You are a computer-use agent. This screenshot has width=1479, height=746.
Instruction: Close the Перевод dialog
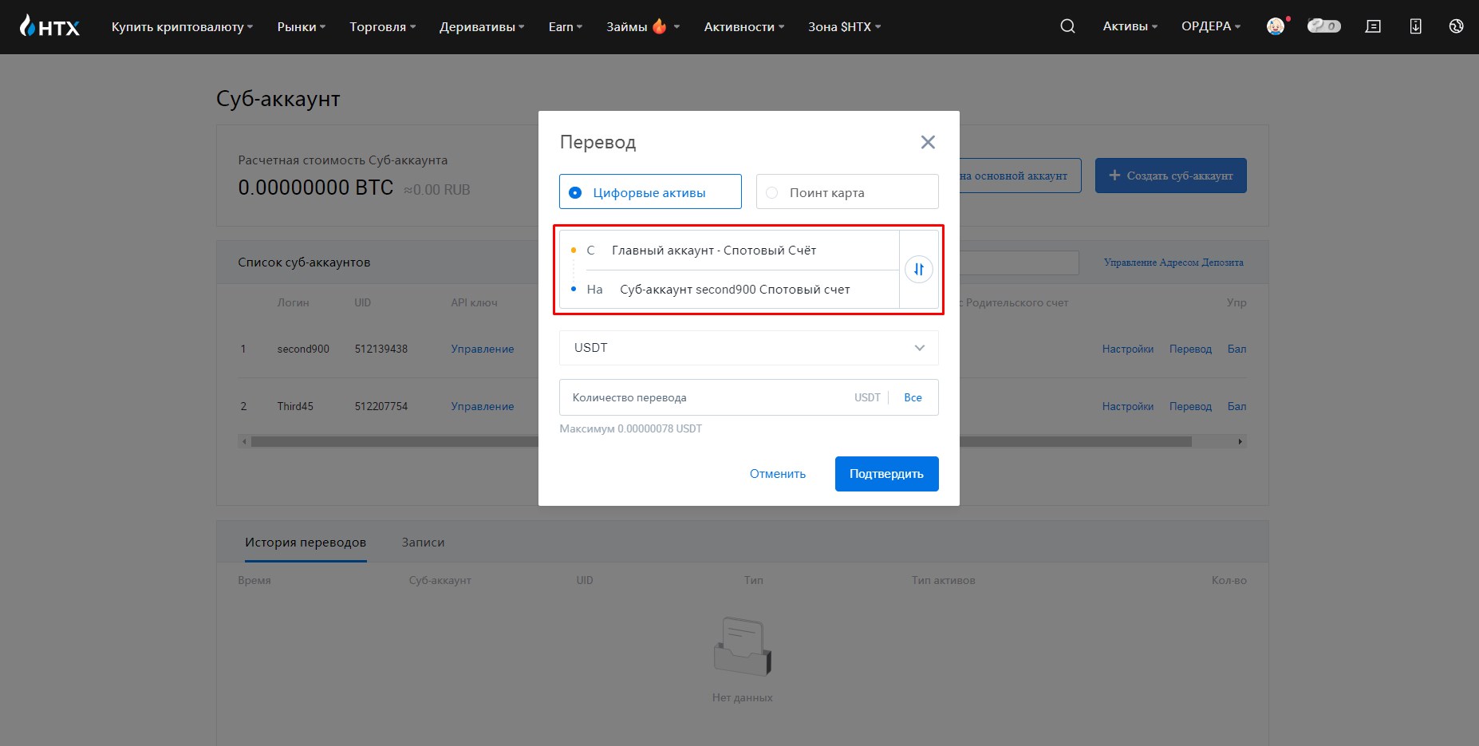pos(928,142)
